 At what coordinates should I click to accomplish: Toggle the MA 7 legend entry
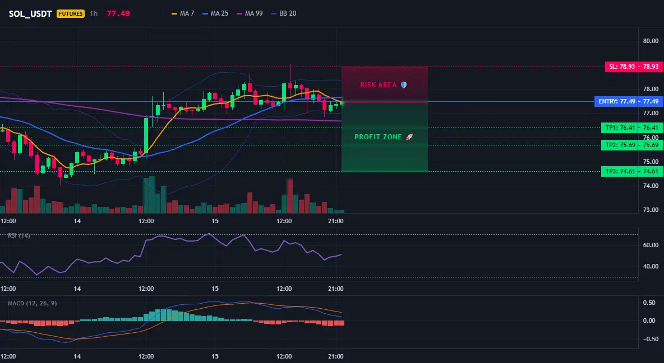click(182, 13)
